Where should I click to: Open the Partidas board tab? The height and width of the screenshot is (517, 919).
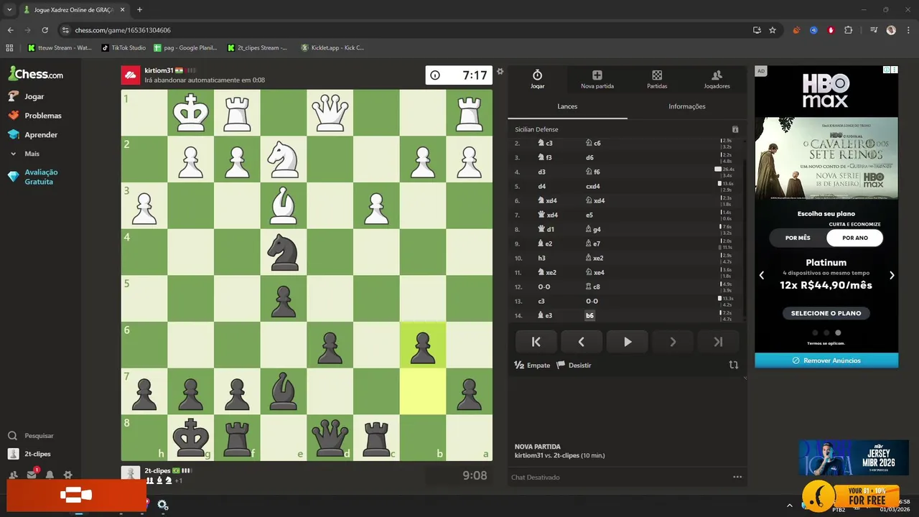(x=657, y=79)
